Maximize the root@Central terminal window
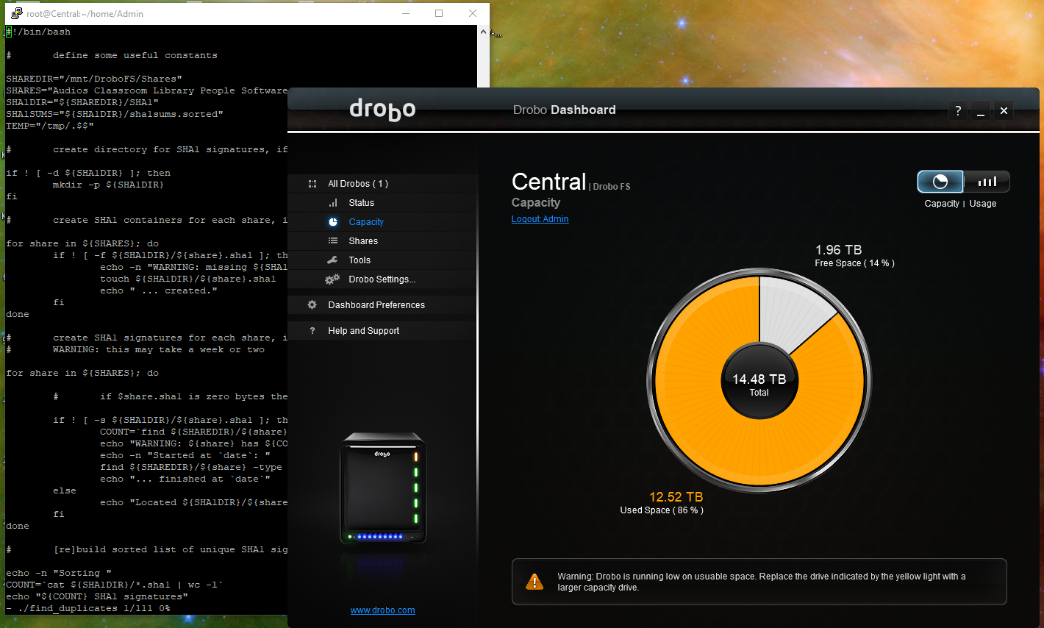The height and width of the screenshot is (628, 1044). (439, 13)
